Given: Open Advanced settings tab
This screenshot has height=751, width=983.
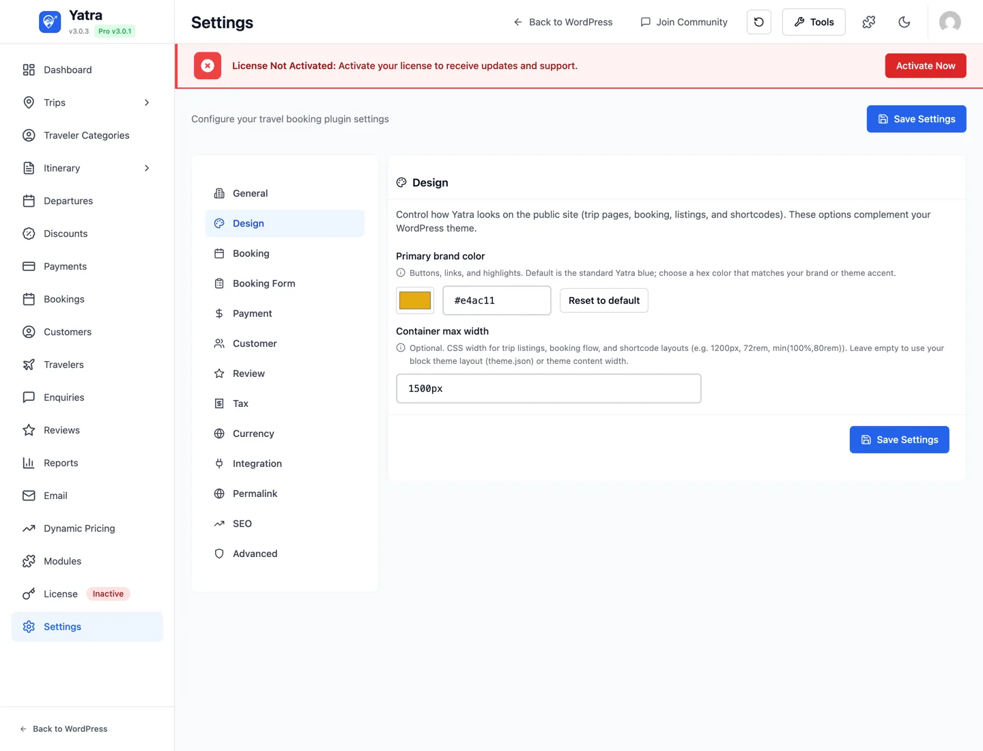Looking at the screenshot, I should (285, 554).
